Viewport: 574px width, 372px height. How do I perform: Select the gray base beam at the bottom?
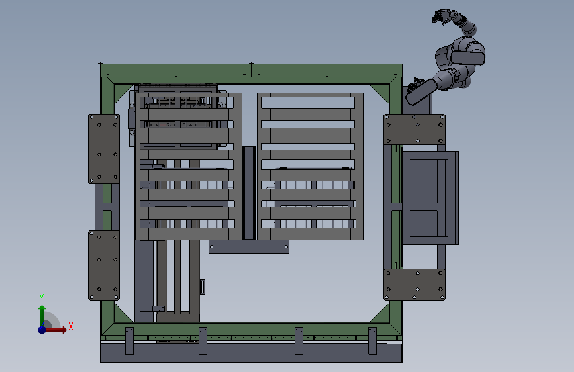coord(252,353)
